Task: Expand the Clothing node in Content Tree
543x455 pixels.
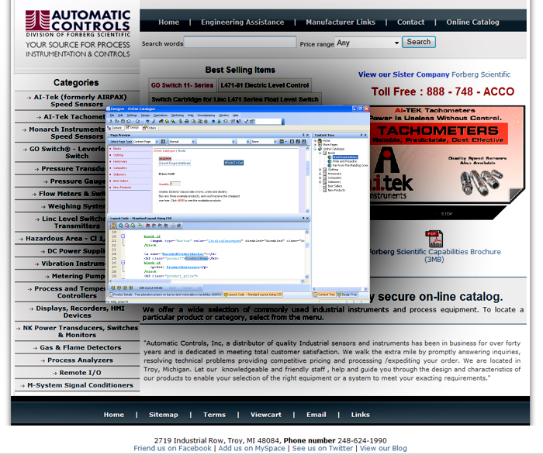Action: point(320,170)
